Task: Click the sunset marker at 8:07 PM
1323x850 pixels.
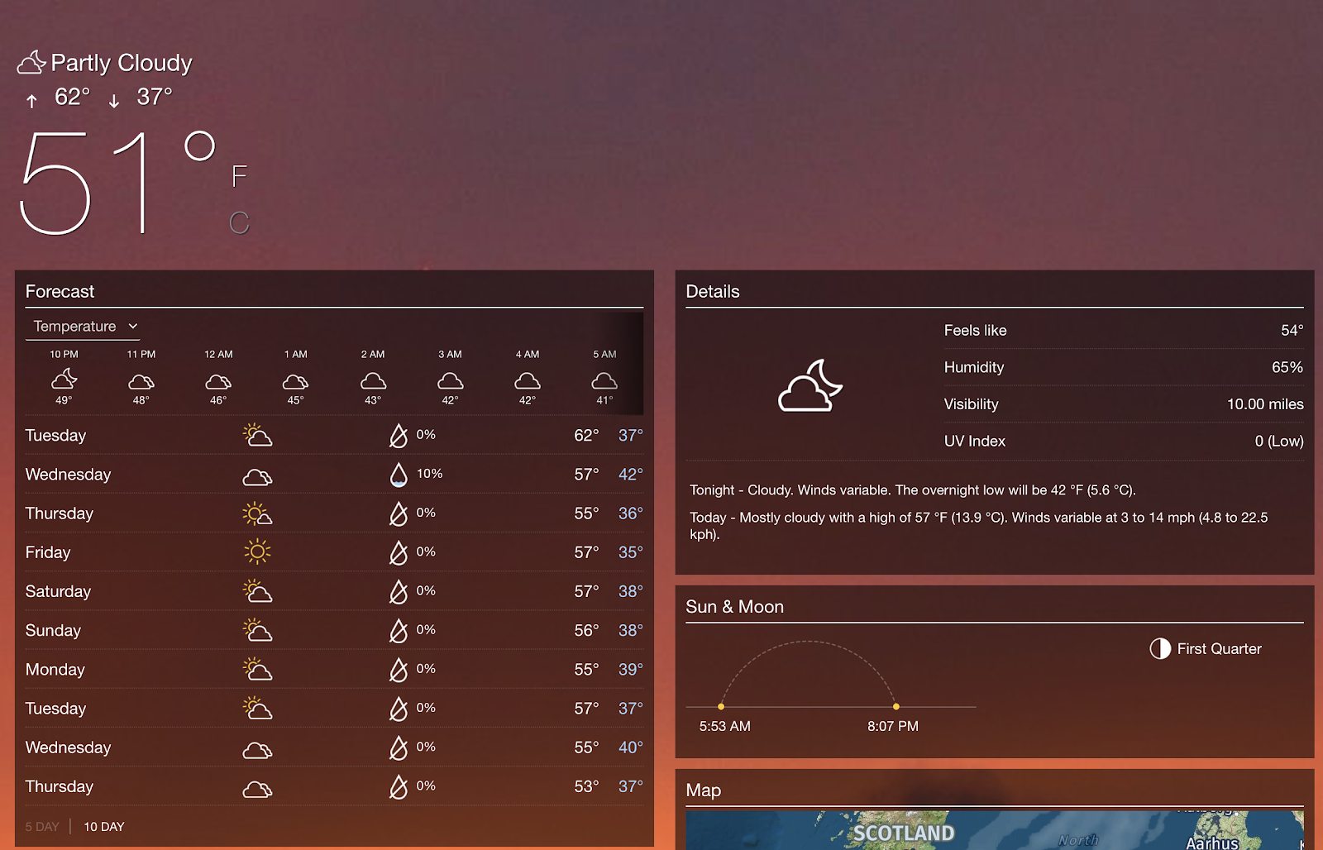Action: (896, 706)
